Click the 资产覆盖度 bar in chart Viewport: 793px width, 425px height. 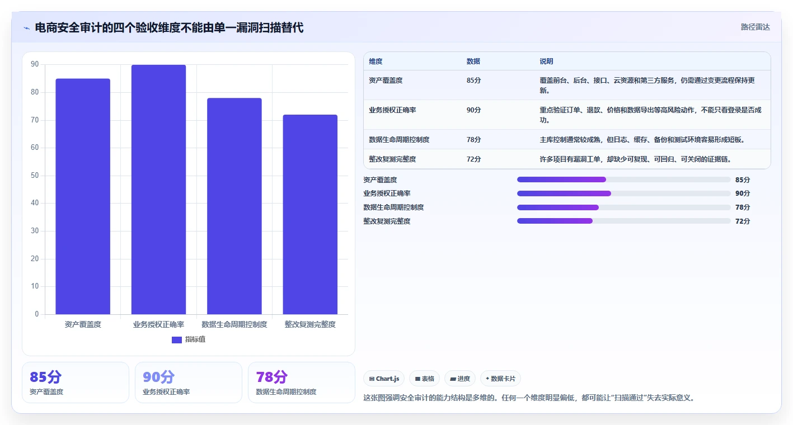83,196
